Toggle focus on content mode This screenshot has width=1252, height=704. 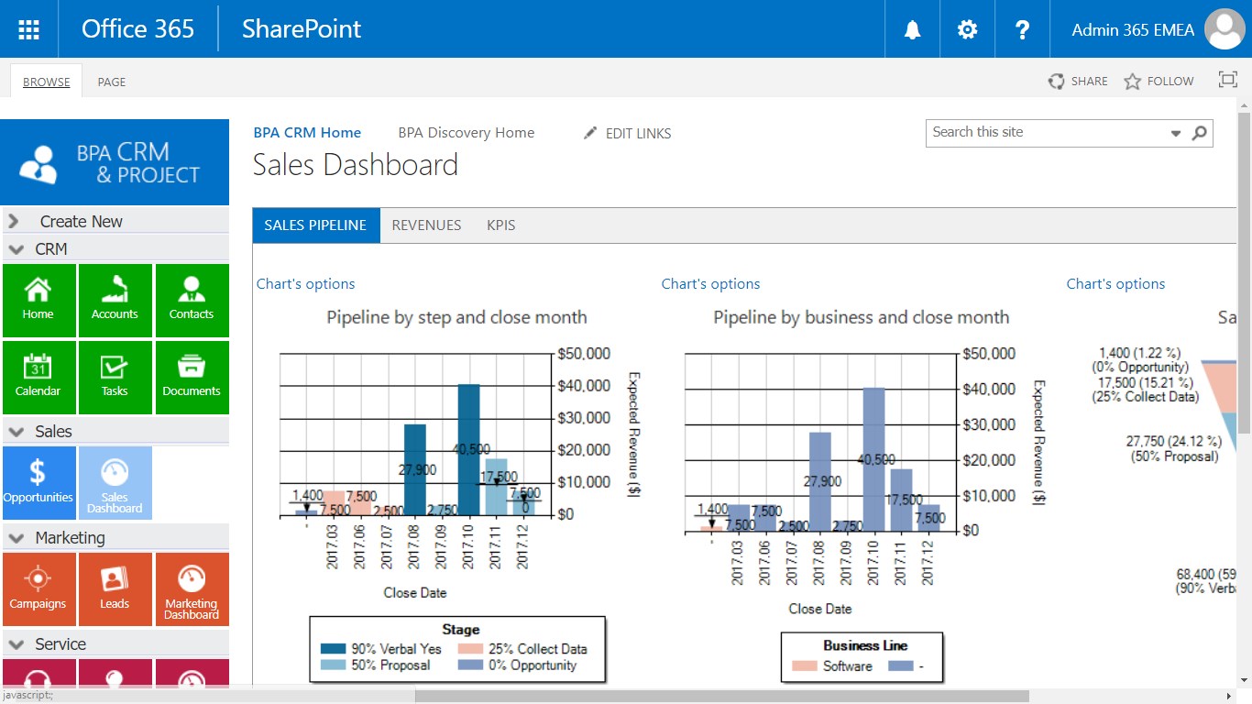tap(1227, 80)
